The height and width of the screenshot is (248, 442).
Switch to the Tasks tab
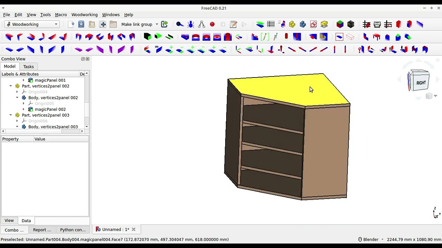(x=29, y=67)
